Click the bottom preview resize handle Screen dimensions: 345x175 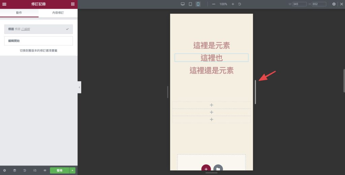pyautogui.click(x=212, y=173)
